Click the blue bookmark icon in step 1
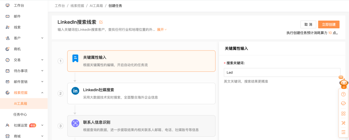Image resolution: width=349 pixels, height=140 pixels. pyautogui.click(x=75, y=58)
